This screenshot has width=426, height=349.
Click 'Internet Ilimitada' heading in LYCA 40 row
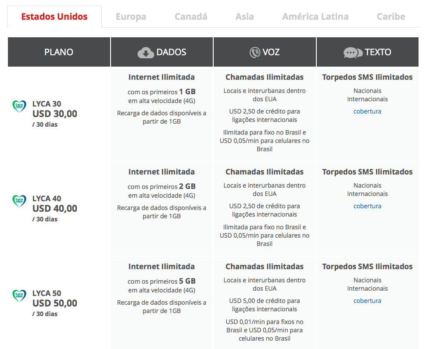[x=161, y=172]
